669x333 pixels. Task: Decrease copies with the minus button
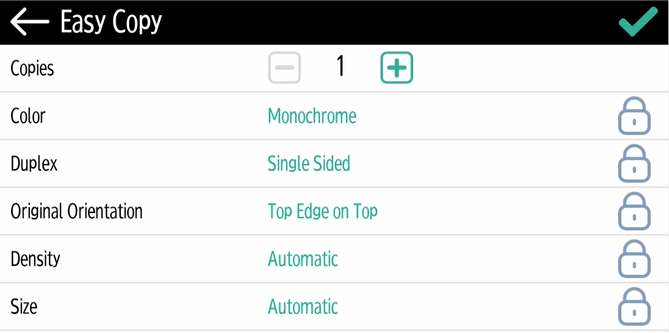285,68
